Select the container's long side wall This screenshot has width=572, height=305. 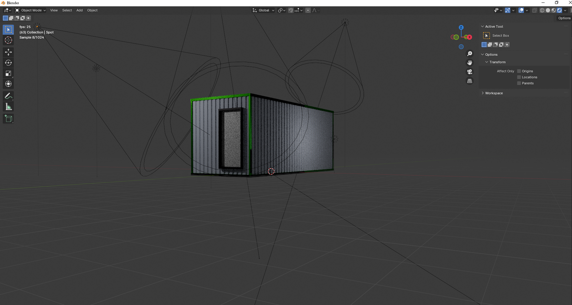292,136
